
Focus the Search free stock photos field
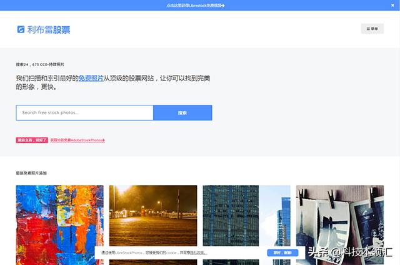point(85,113)
